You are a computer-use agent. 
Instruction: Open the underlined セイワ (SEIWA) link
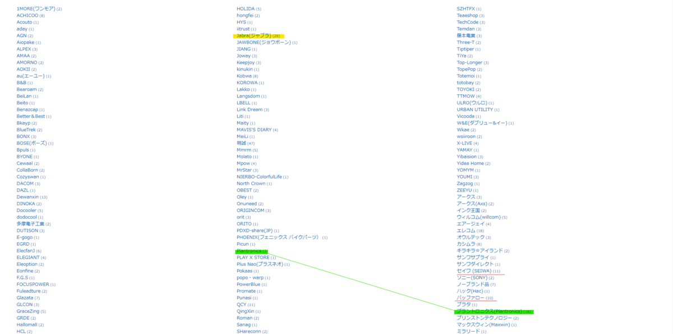(x=474, y=271)
